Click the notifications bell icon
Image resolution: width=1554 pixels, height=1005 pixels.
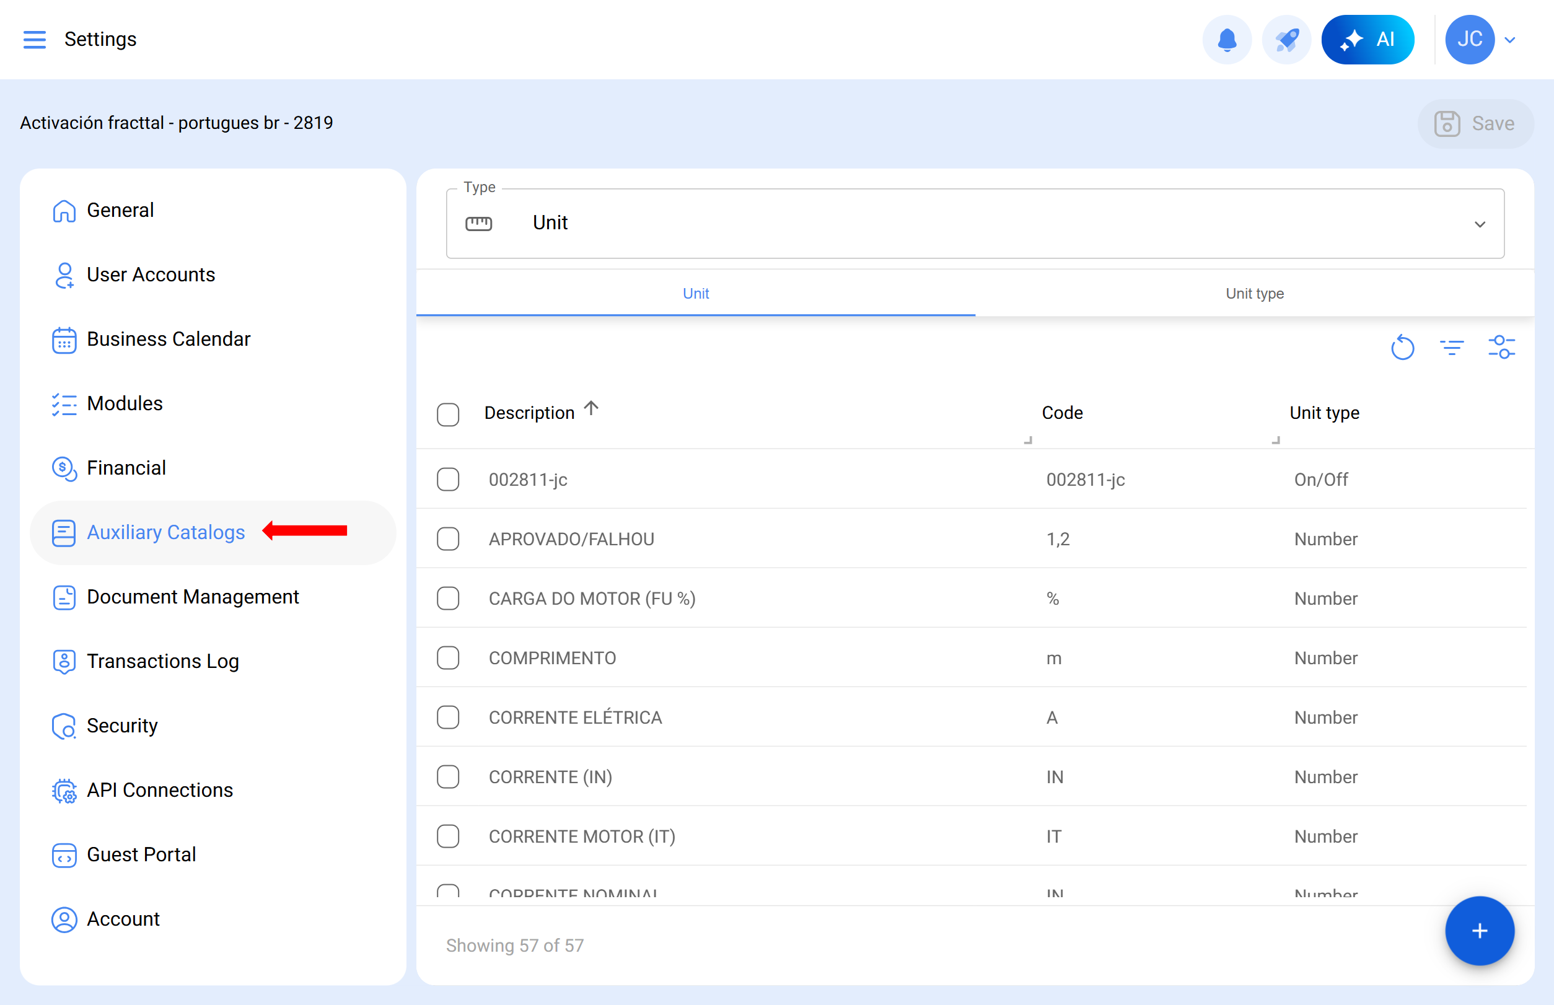coord(1226,39)
